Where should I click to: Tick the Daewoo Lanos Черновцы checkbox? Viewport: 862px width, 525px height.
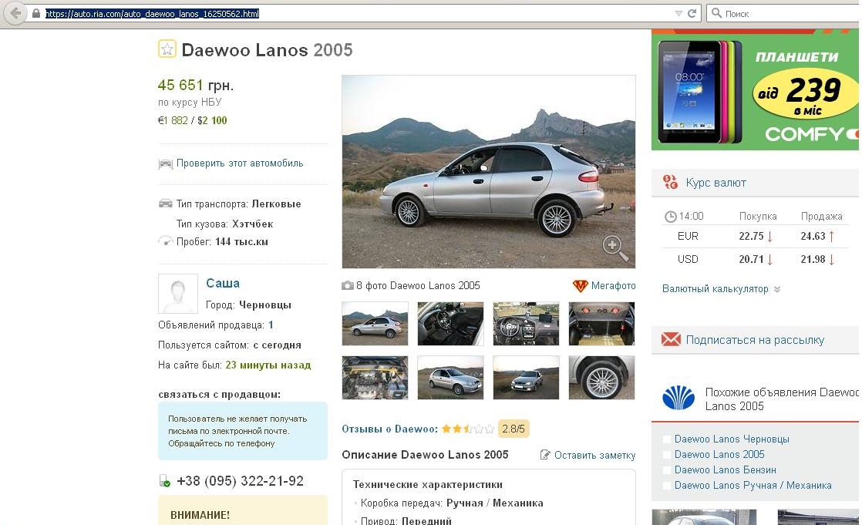coord(667,439)
